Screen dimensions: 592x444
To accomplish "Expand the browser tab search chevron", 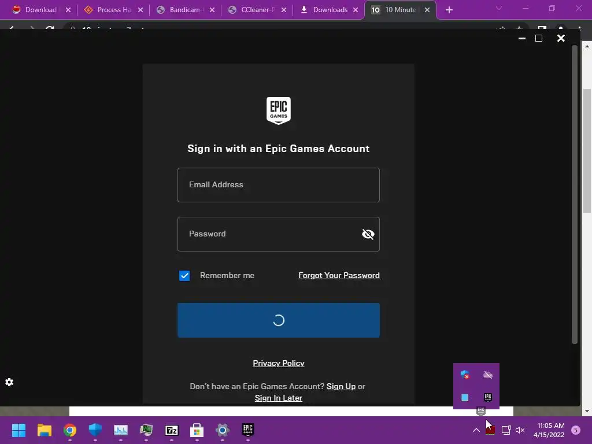I will pos(499,8).
